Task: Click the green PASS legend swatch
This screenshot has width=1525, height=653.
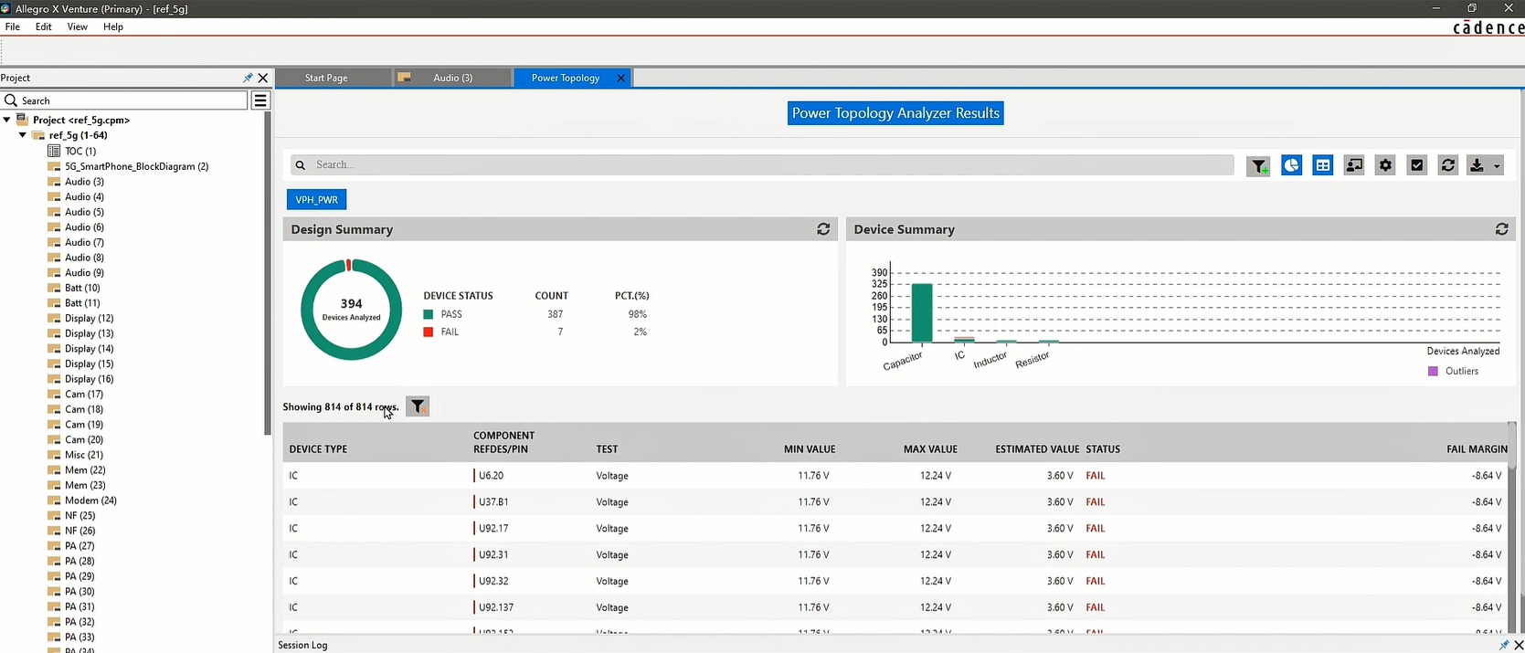Action: pyautogui.click(x=428, y=314)
